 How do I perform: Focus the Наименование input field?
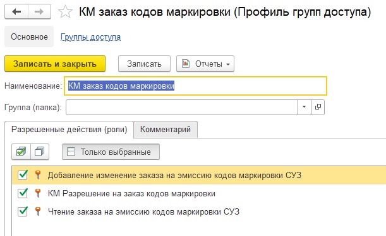195,86
